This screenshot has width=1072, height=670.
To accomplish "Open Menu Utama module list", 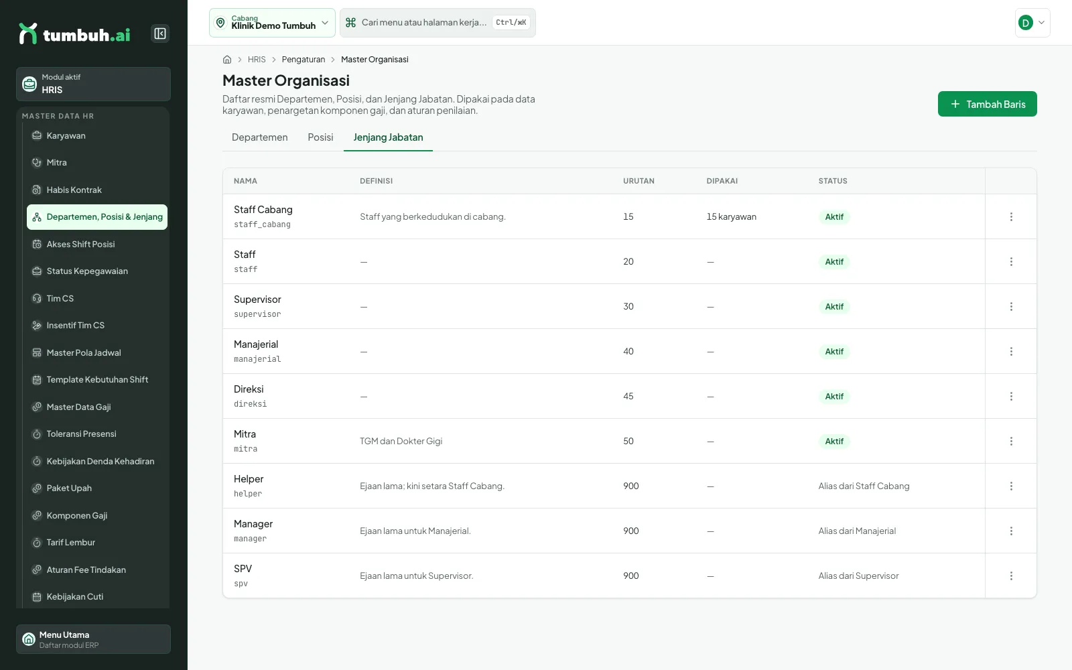I will 93,639.
